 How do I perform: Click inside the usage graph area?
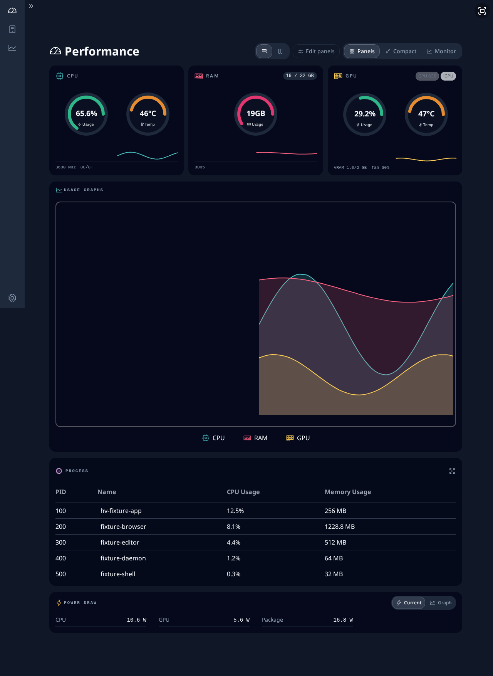256,314
